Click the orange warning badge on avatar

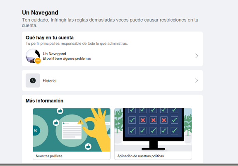pos(38,61)
